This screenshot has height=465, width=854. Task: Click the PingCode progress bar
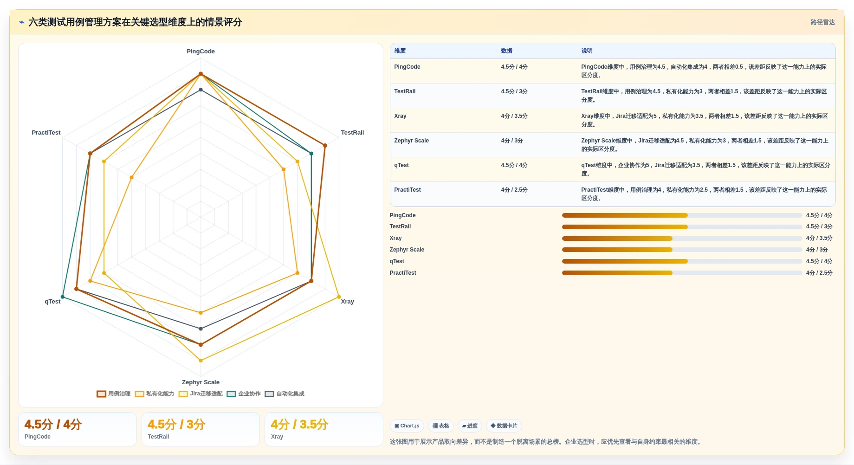(x=682, y=215)
